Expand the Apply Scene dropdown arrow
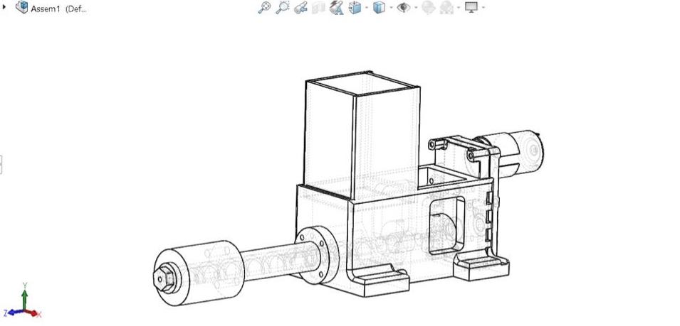 pos(459,7)
